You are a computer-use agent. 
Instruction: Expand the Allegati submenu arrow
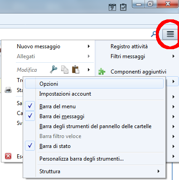pyautogui.click(x=89, y=56)
